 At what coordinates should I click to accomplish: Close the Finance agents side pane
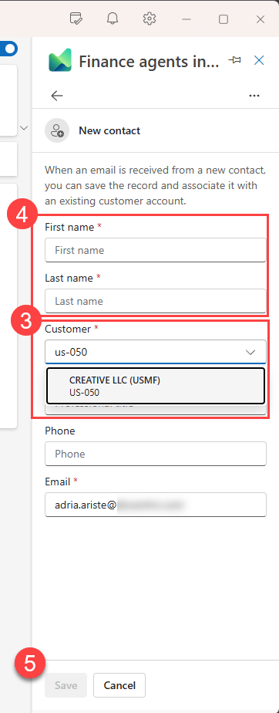coord(259,60)
